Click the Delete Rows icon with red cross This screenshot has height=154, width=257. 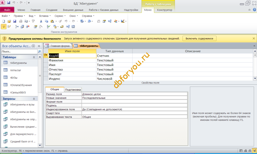28,26
